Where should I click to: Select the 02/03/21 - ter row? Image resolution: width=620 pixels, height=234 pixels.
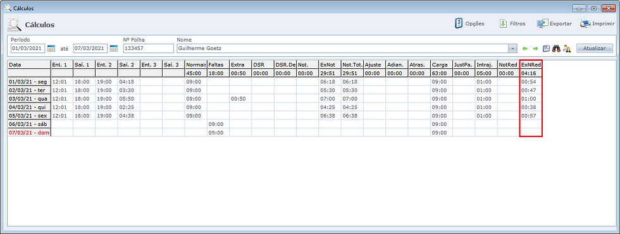tap(29, 90)
